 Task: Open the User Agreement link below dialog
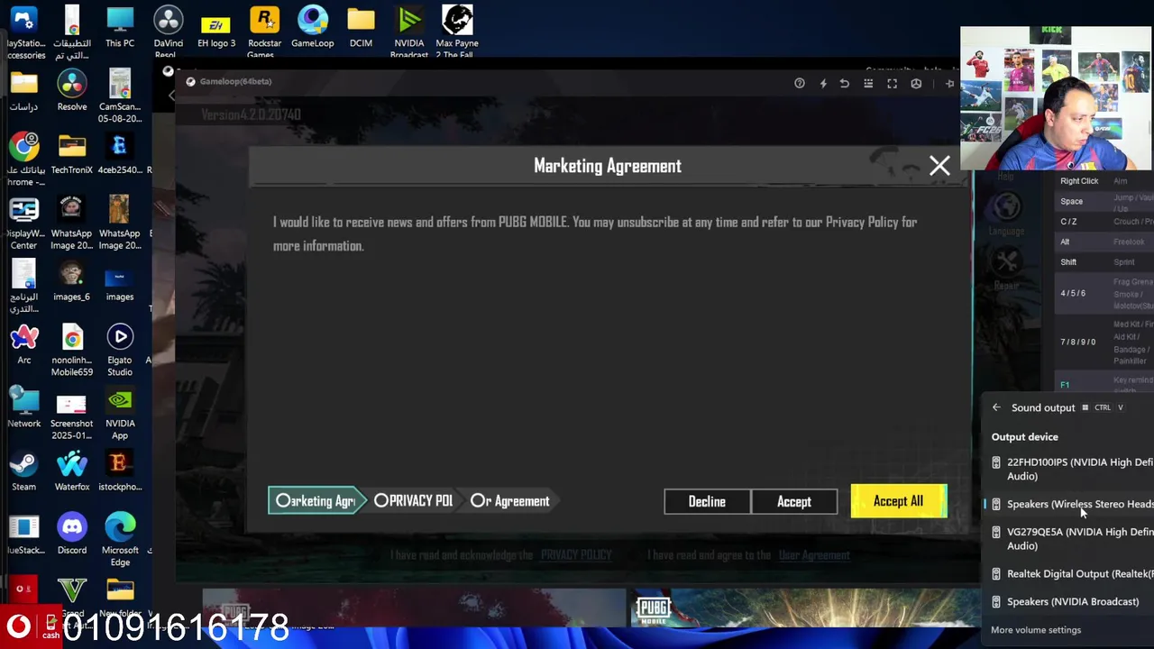(x=814, y=555)
